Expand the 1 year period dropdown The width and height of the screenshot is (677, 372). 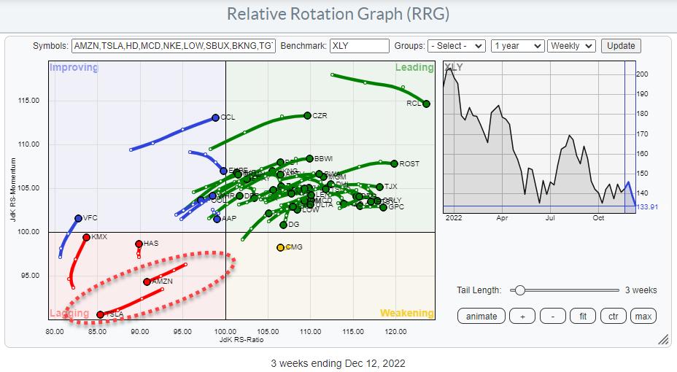pos(517,46)
